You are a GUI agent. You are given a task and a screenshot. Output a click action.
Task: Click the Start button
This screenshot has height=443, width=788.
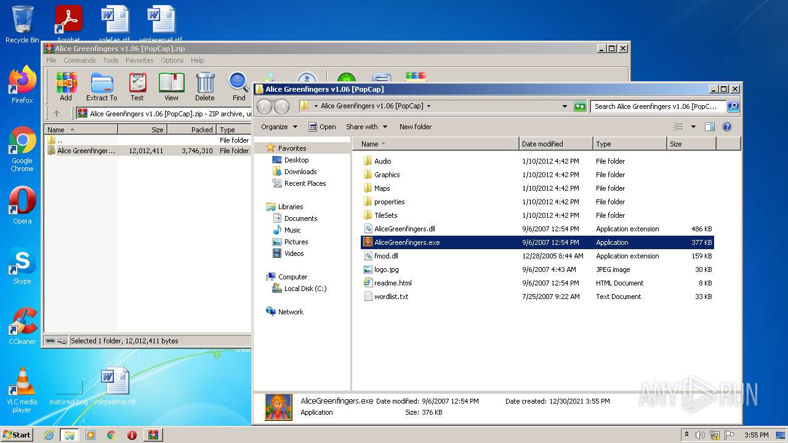tap(17, 435)
